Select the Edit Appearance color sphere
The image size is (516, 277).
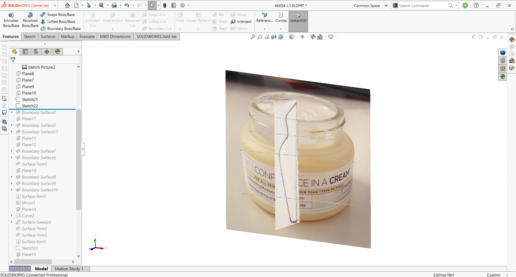313,37
